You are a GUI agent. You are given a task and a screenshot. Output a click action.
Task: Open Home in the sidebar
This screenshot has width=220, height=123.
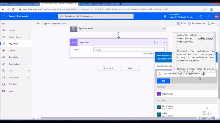[12, 30]
